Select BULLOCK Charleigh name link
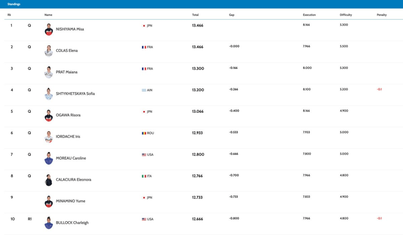Viewport: 403px width, 235px height. pos(72,223)
